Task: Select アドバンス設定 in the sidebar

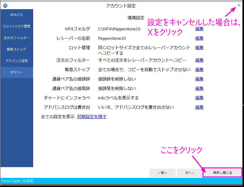Action: 16,60
